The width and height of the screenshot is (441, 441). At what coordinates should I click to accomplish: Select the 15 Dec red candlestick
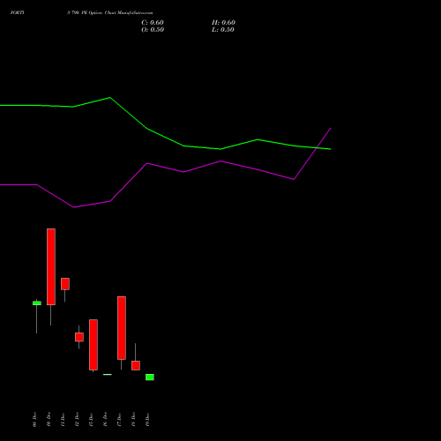pyautogui.click(x=93, y=345)
